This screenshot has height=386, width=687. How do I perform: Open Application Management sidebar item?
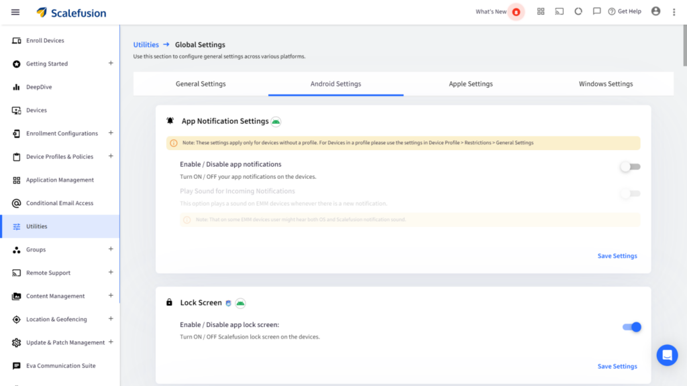pyautogui.click(x=60, y=180)
